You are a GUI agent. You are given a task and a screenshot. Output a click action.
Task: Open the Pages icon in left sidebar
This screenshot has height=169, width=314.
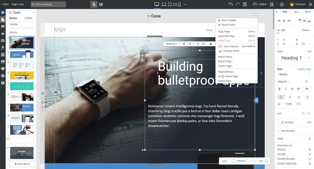[3, 19]
